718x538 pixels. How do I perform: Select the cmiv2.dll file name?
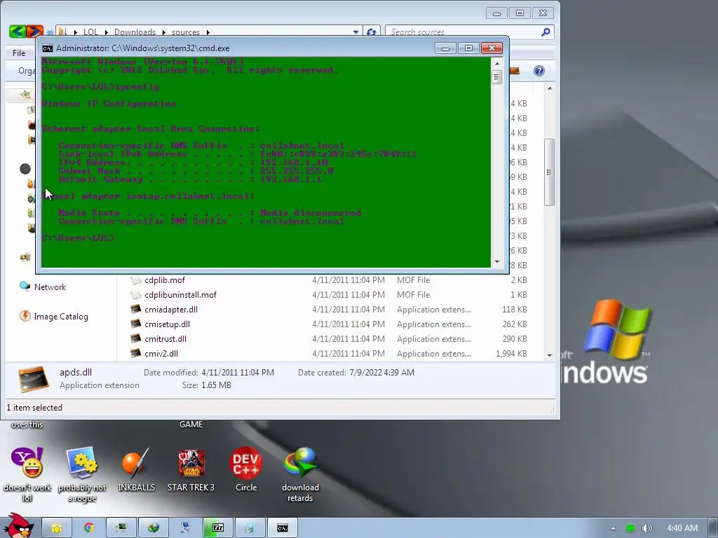(x=161, y=353)
